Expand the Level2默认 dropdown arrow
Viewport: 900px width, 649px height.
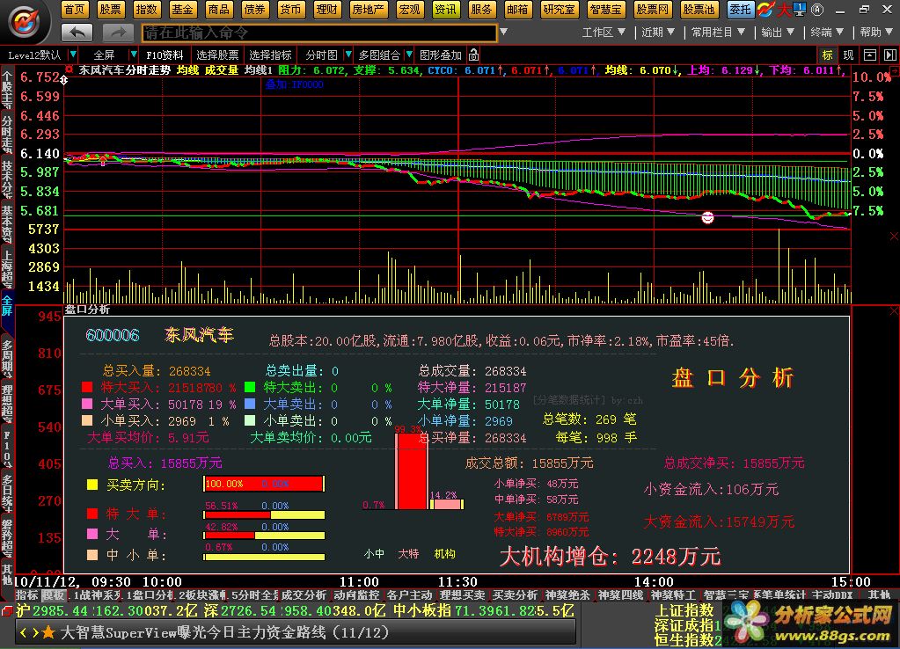[x=73, y=55]
